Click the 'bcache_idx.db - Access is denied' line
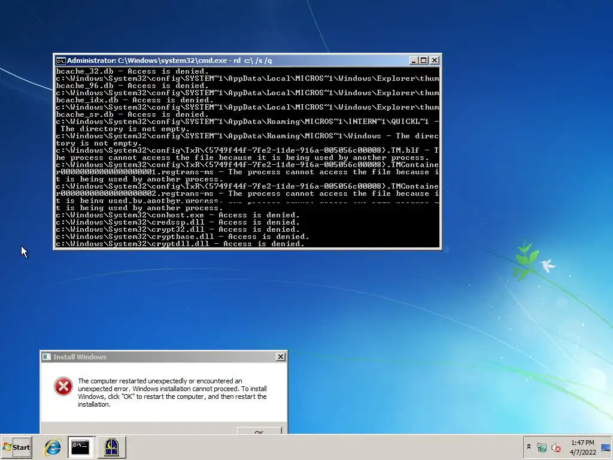Screen dimensions: 613x460 tap(135, 100)
